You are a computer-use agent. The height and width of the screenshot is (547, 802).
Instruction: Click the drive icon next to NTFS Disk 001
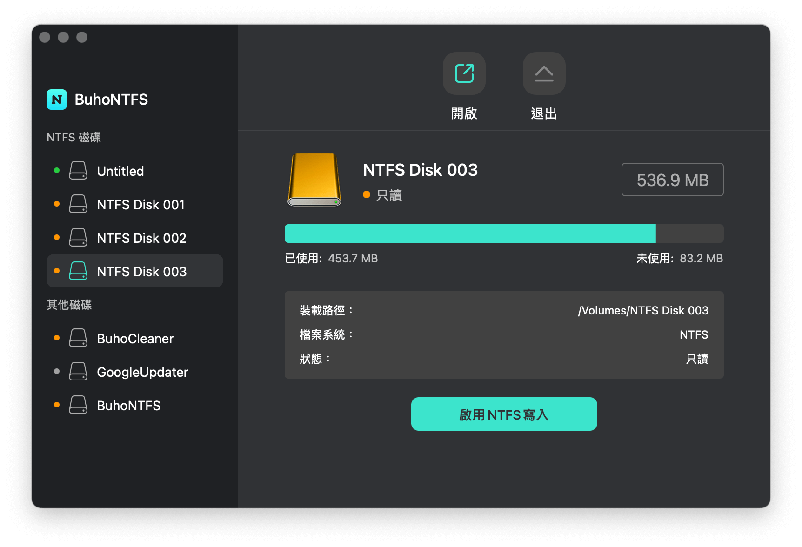click(x=78, y=204)
